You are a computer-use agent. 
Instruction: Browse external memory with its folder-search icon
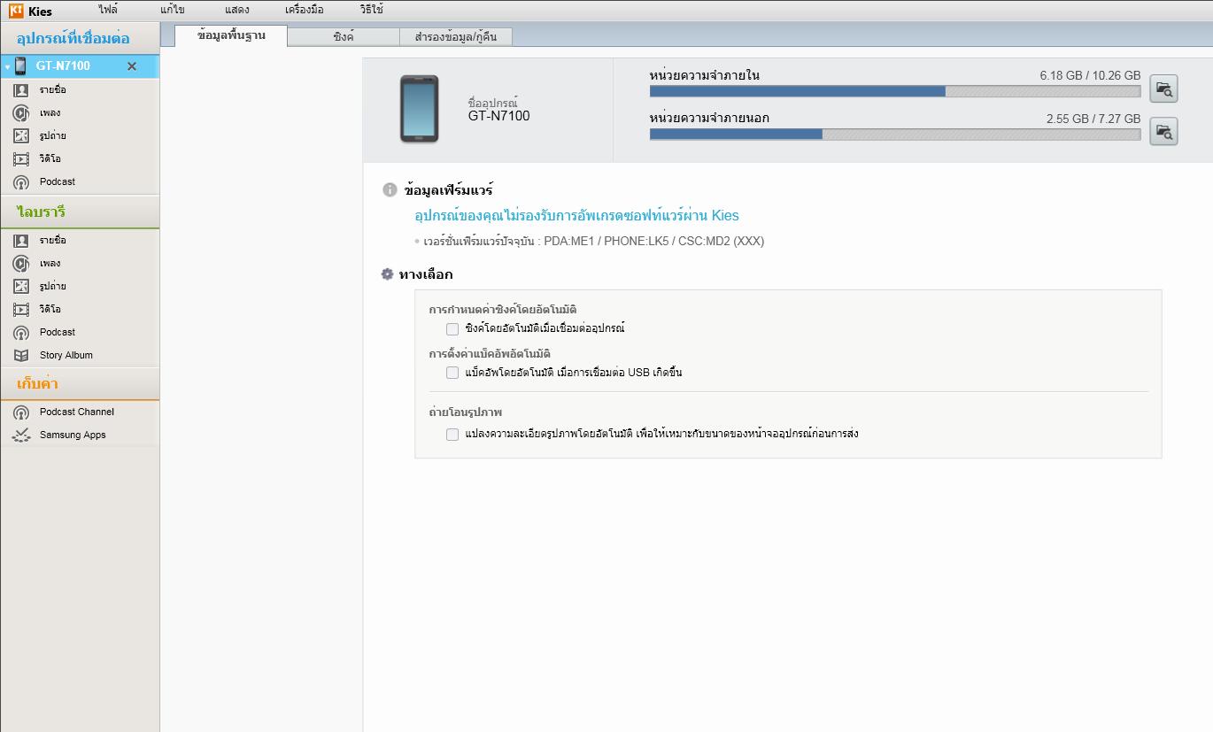pos(1163,131)
